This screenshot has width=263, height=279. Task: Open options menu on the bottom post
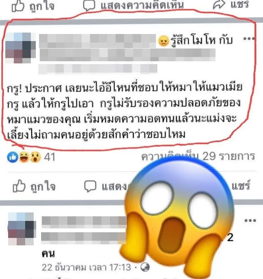pyautogui.click(x=250, y=221)
